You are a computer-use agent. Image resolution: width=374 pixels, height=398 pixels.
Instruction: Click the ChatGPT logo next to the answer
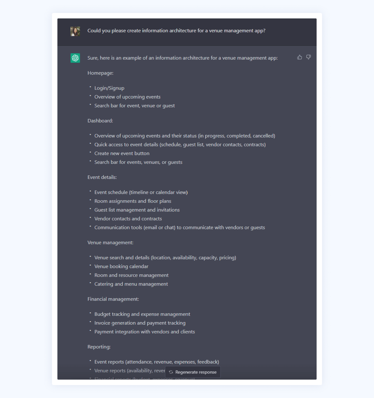(x=75, y=58)
